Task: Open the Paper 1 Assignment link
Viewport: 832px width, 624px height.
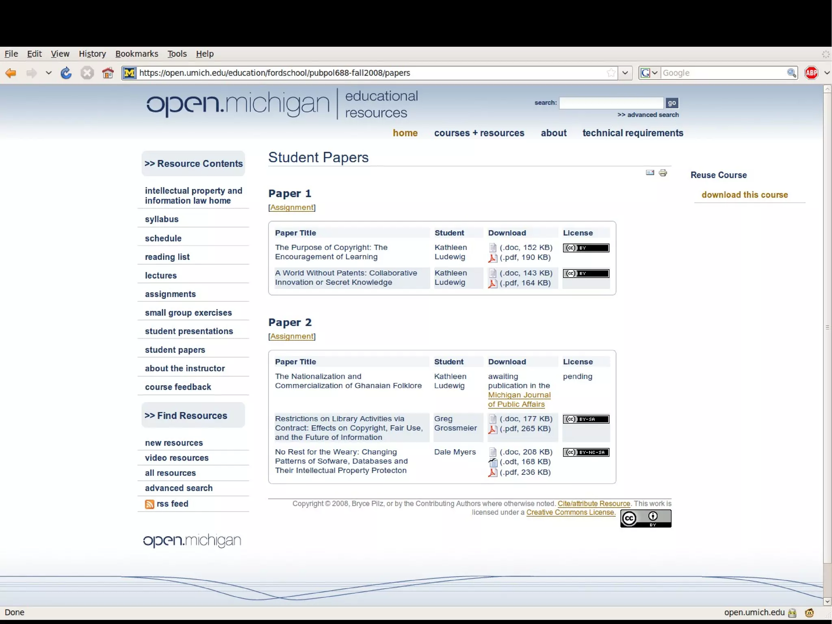Action: (x=292, y=207)
